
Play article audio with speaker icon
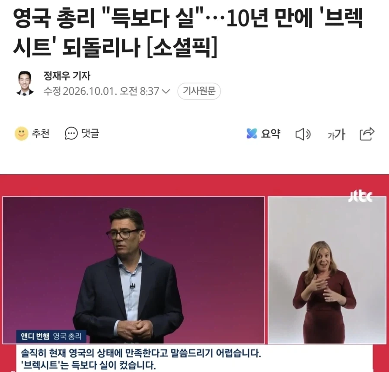click(303, 135)
